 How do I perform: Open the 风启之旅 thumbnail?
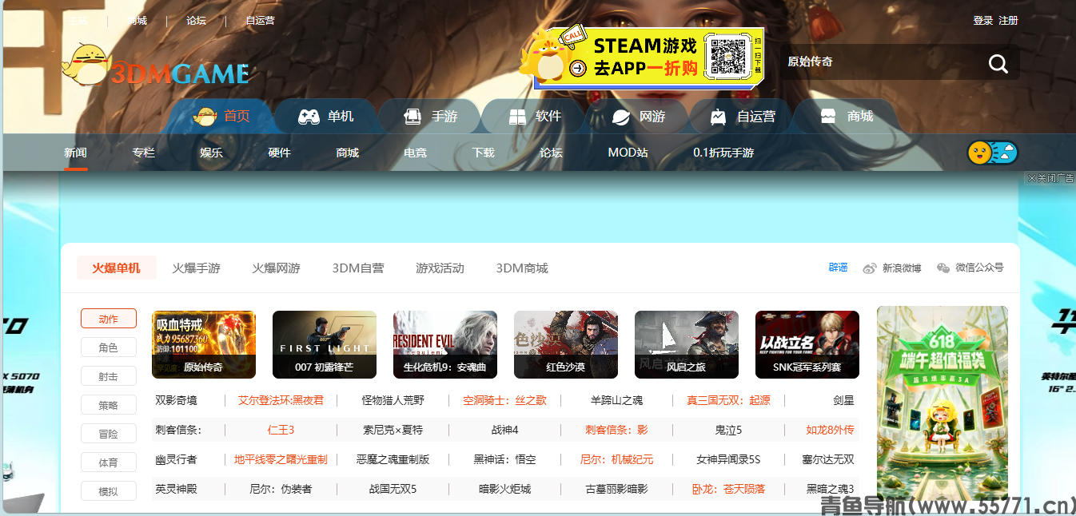tap(687, 344)
